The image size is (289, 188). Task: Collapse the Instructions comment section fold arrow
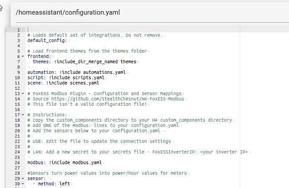(x=23, y=115)
